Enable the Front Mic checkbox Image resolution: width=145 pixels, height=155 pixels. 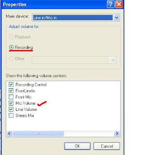pos(11,97)
